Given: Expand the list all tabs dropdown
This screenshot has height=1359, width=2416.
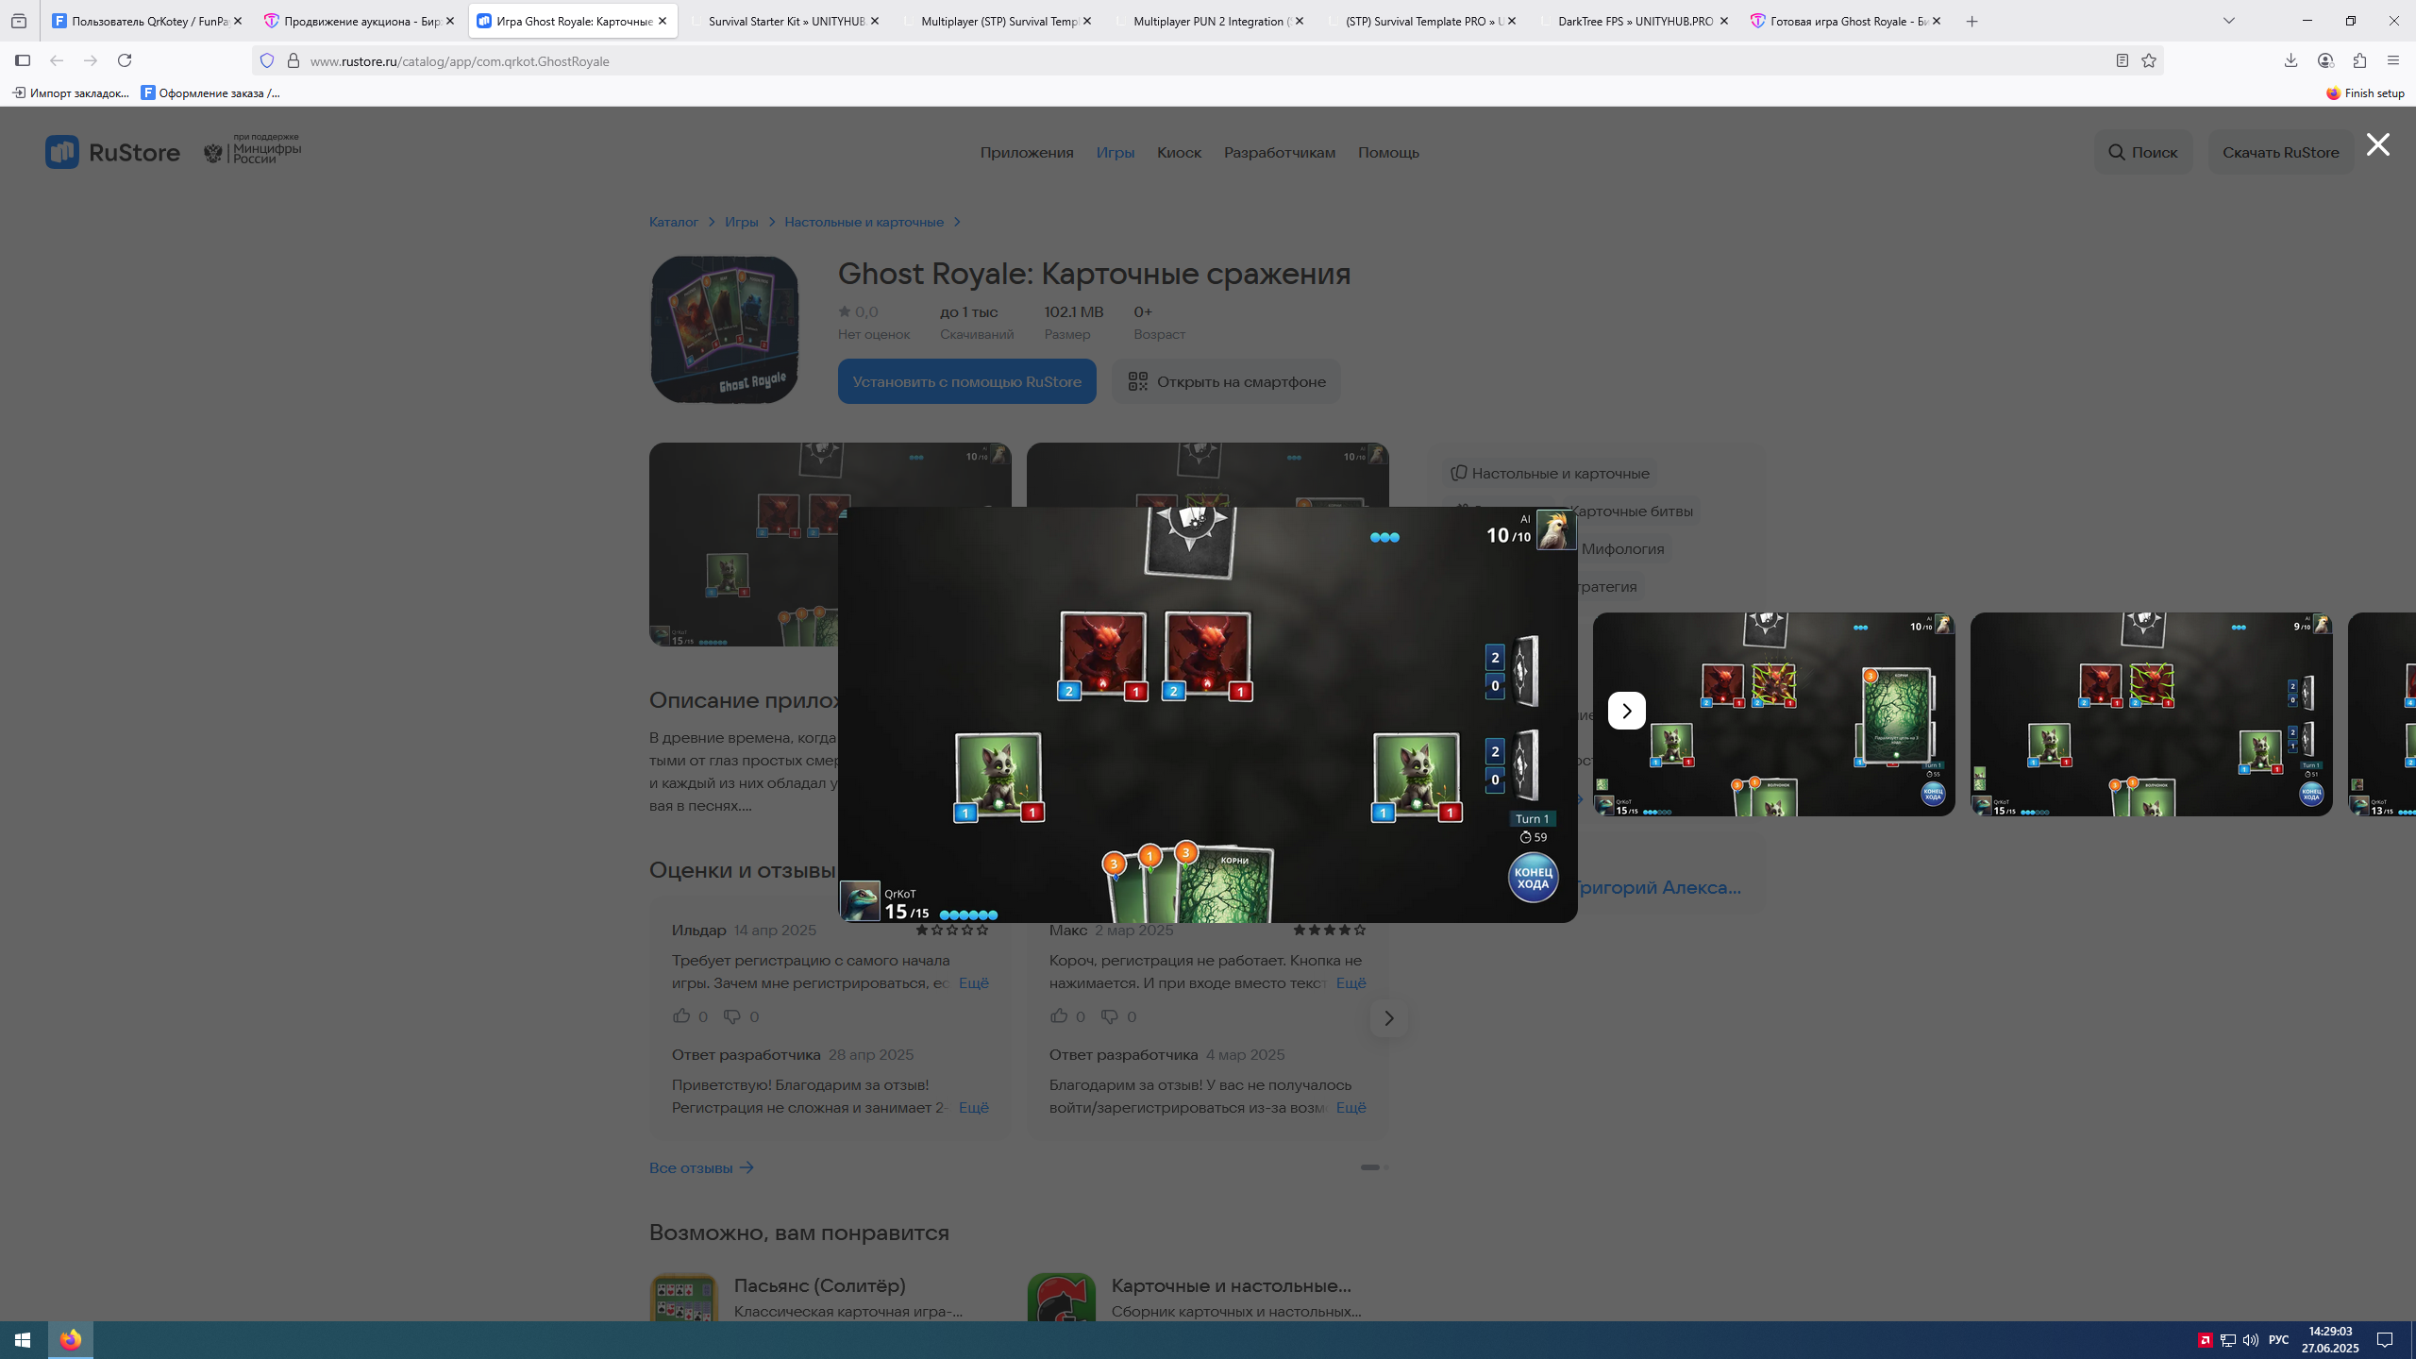Looking at the screenshot, I should tap(2229, 21).
